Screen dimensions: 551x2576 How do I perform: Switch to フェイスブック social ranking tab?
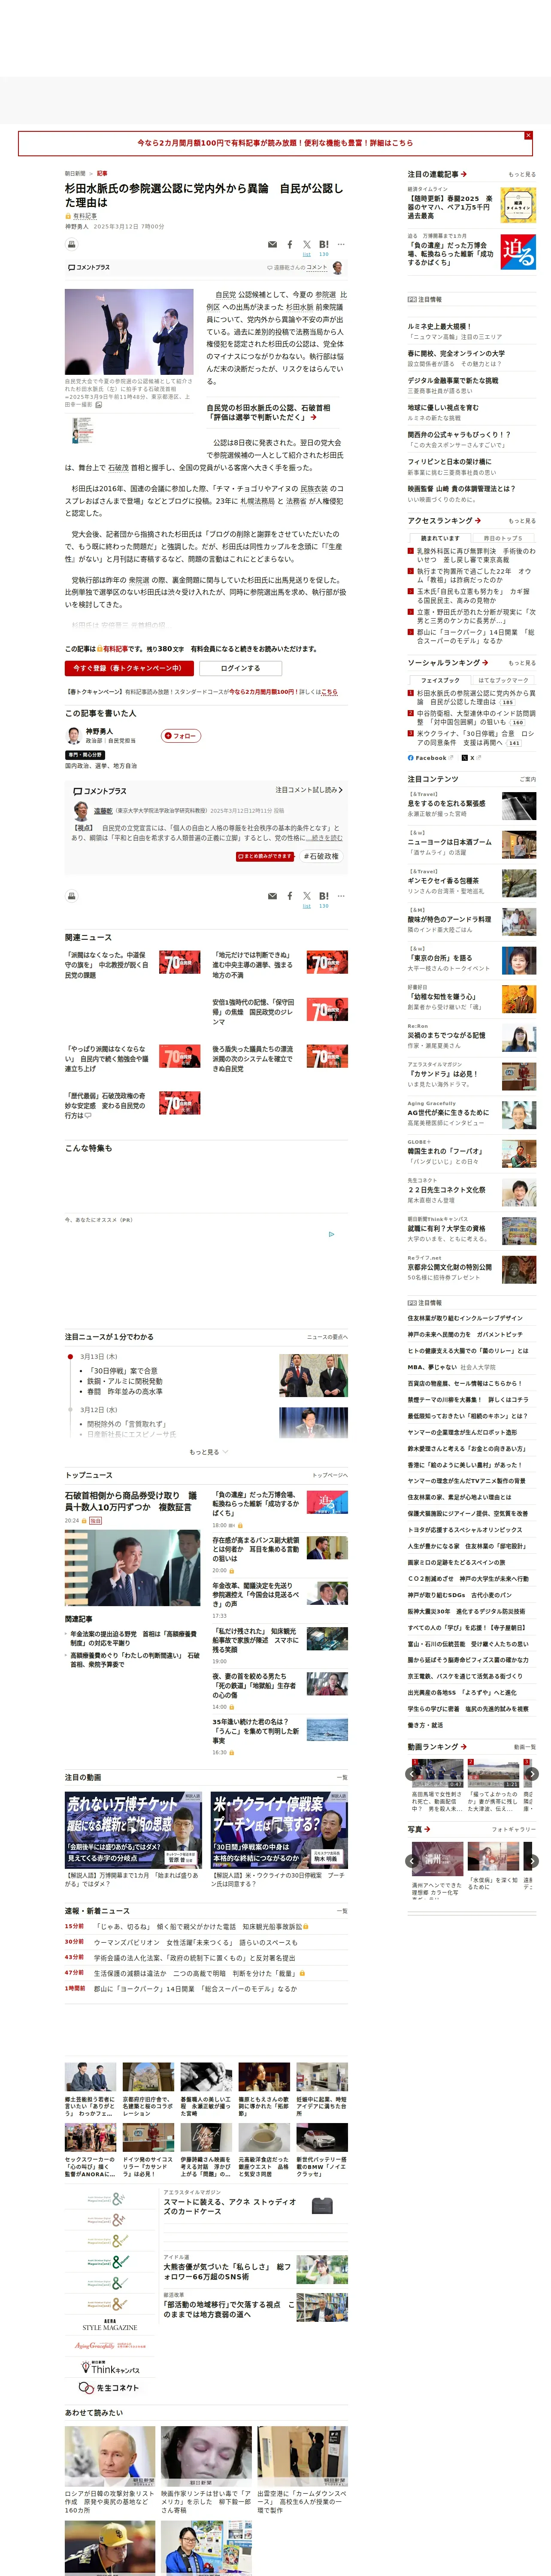click(440, 680)
